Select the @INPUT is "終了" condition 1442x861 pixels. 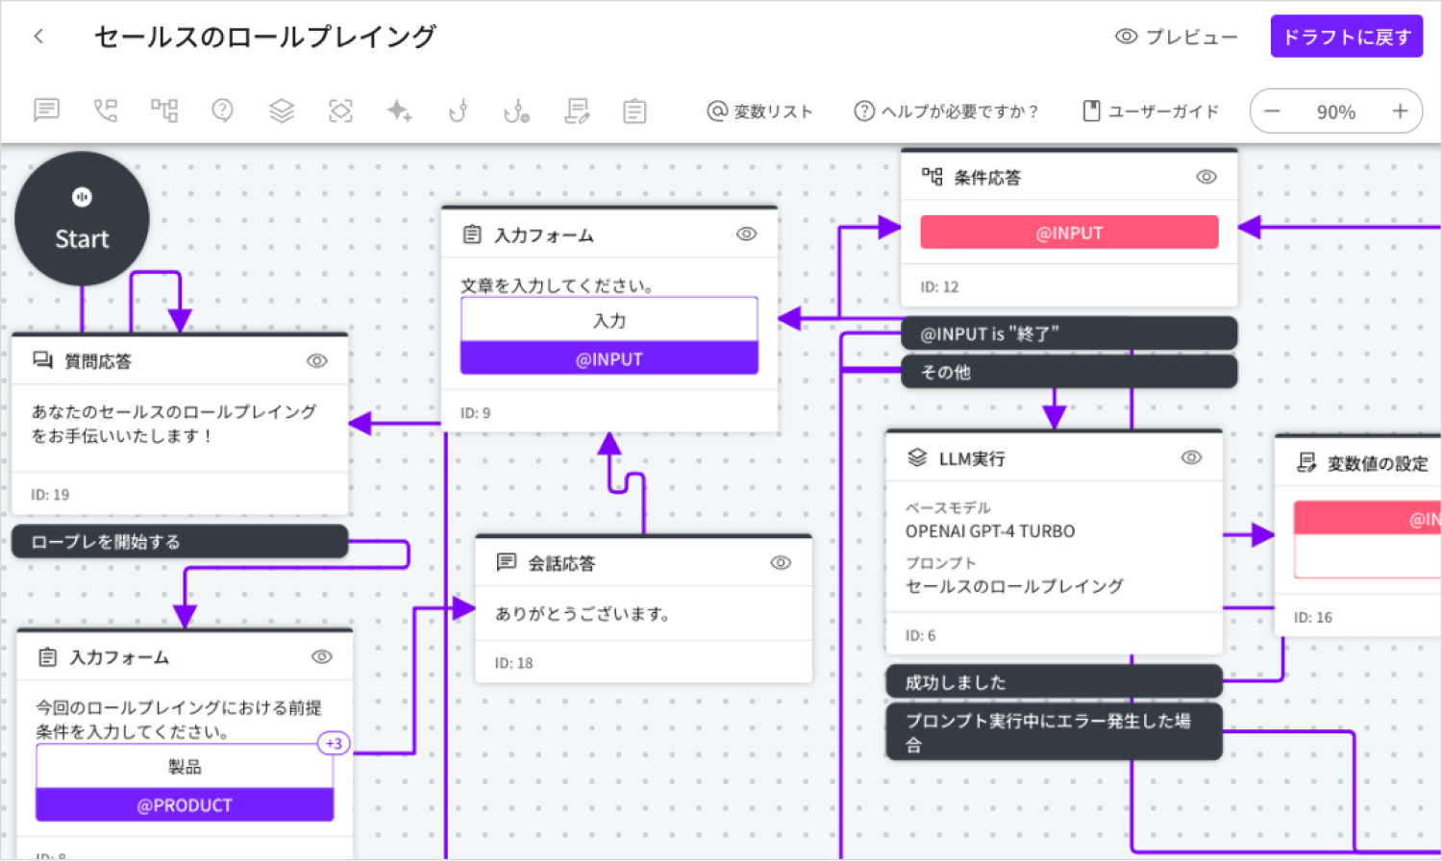1069,334
